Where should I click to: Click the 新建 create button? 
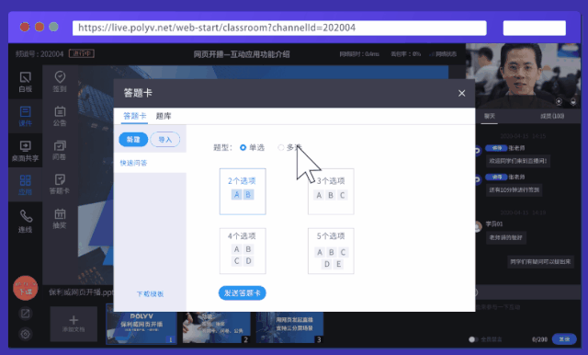[x=133, y=140]
